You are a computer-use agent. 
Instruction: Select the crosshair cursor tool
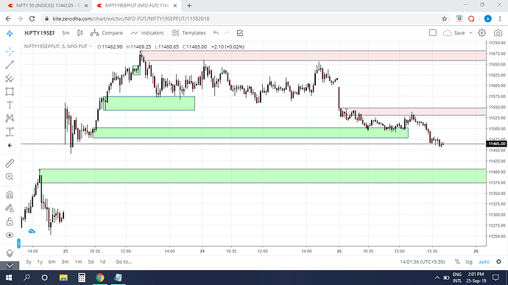[10, 52]
